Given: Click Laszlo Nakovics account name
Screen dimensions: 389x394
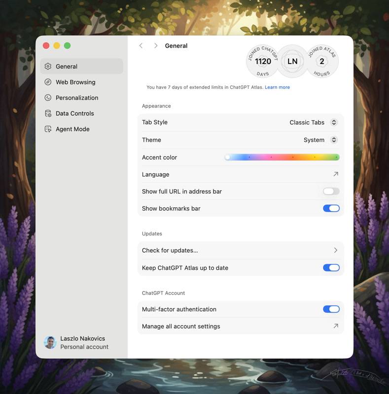Looking at the screenshot, I should (82, 338).
